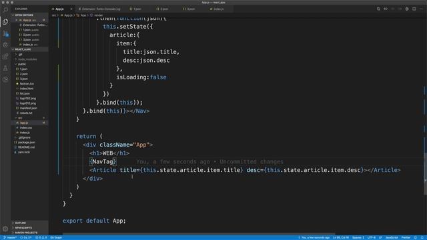Screen dimensions: 427x240
Task: Close App.js from the Open Editors list
Action: tap(17, 20)
